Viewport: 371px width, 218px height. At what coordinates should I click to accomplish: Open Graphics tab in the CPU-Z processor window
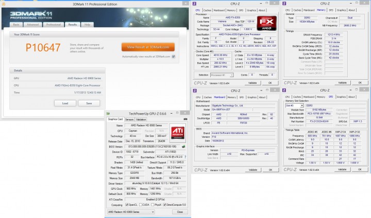251,10
